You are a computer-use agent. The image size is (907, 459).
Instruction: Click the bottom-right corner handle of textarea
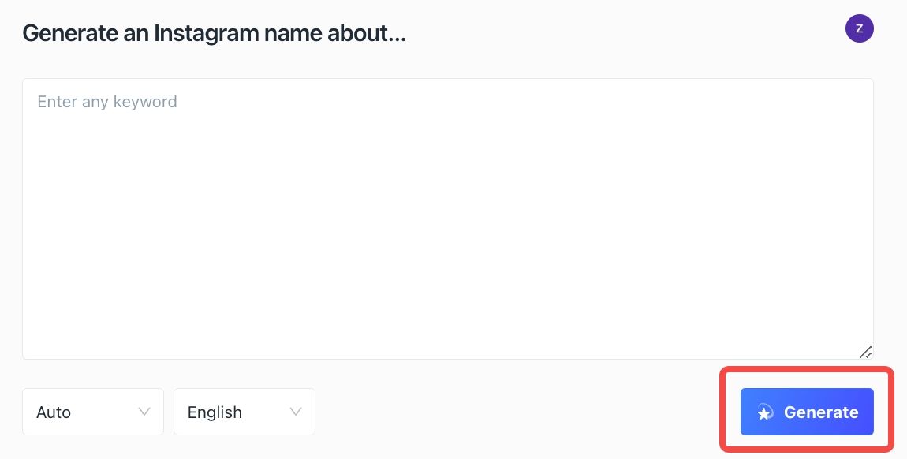point(865,352)
